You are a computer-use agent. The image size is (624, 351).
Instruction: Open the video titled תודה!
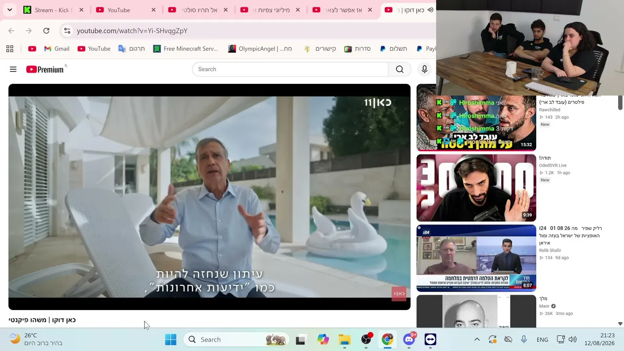[x=545, y=158]
